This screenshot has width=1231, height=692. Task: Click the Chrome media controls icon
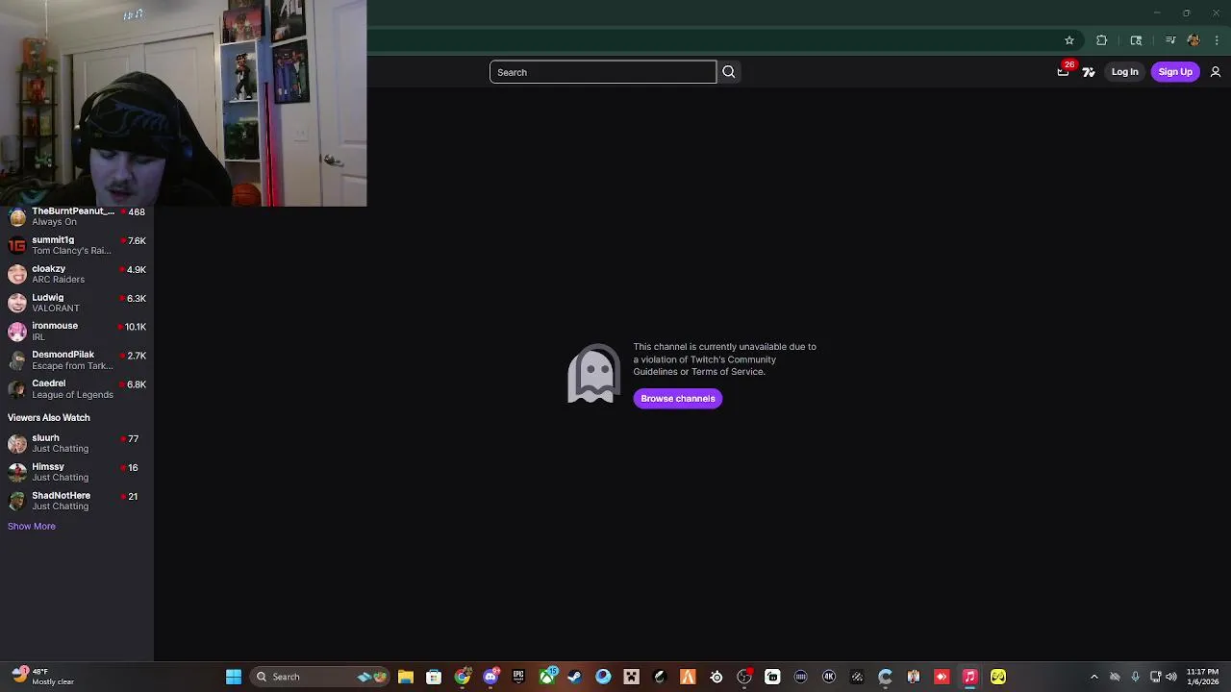click(x=1170, y=40)
